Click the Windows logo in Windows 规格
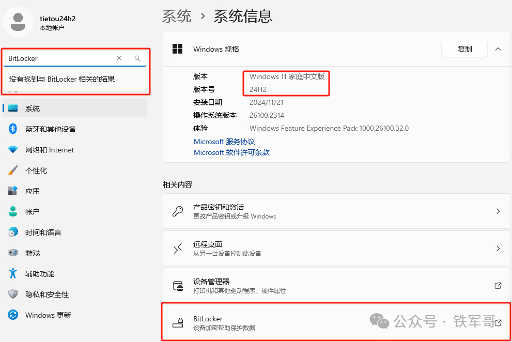Viewport: 512px width, 342px height. pyautogui.click(x=177, y=49)
